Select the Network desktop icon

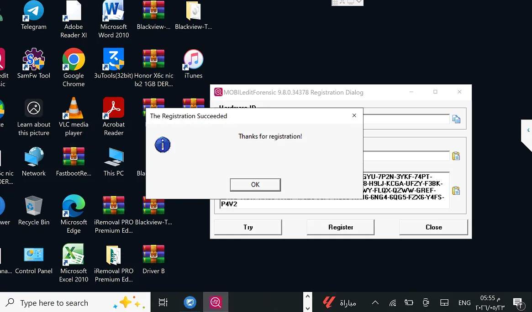point(34,162)
